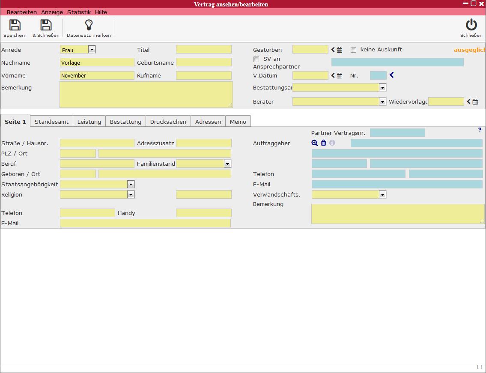Screen dimensions: 486x373
Task: Open the Wiedervorlage calendar icon
Action: tap(475, 102)
